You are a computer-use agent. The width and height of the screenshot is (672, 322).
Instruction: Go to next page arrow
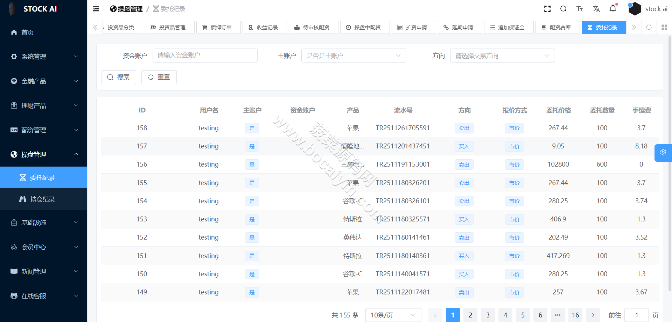[x=593, y=315]
